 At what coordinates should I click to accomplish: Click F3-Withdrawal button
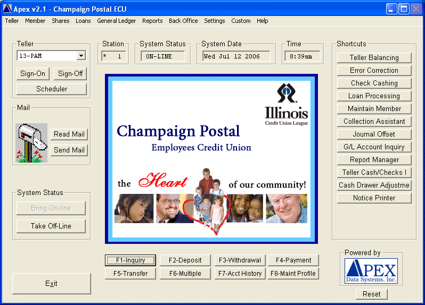pos(240,260)
